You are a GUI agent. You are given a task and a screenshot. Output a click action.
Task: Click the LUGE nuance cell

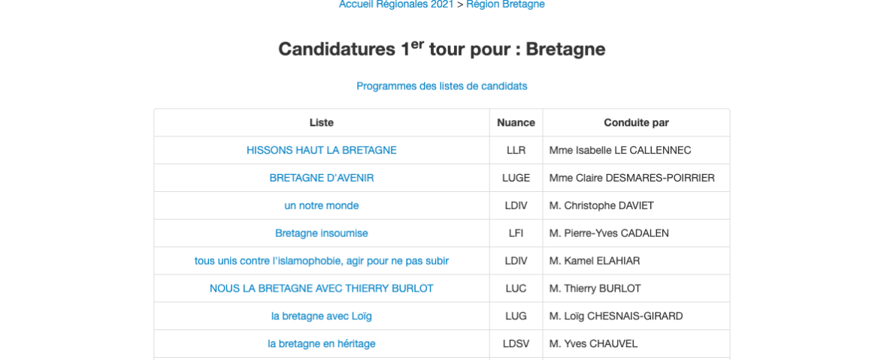[x=516, y=178]
